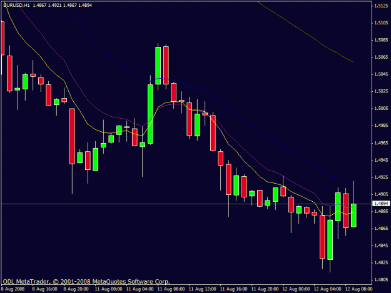Click the 1.4805 price scale label
Viewport: 391px width, 293px height.
click(381, 280)
